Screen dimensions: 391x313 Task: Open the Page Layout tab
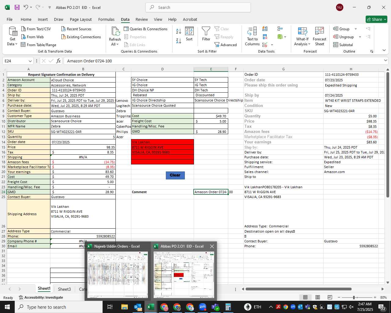click(81, 19)
